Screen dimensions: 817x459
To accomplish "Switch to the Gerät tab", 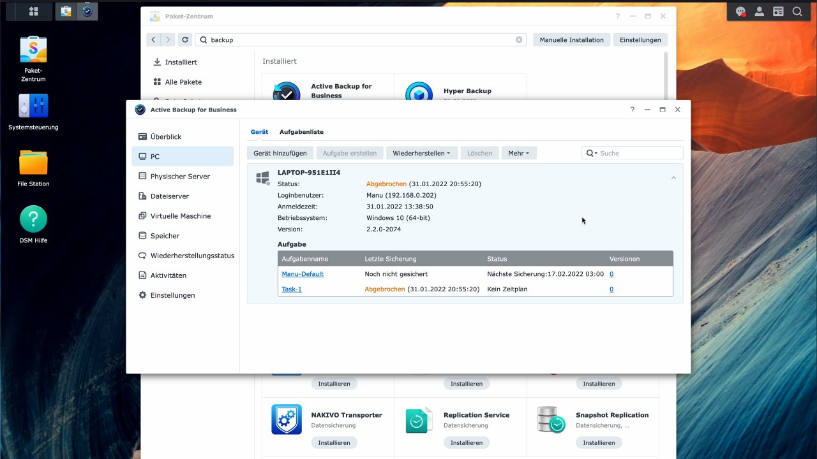I will (259, 132).
